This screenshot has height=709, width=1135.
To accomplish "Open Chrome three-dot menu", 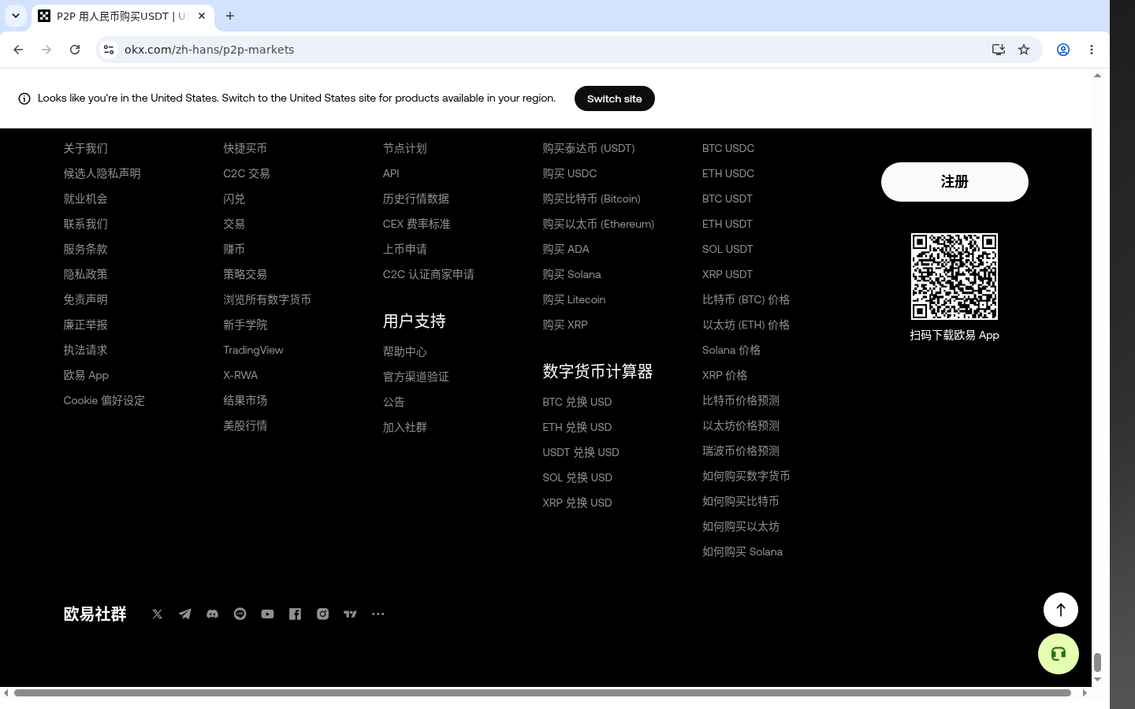I will pyautogui.click(x=1092, y=50).
